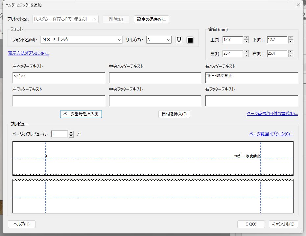Dismiss the dialog with キャンセル
Viewport: 306px width, 236px height.
click(283, 224)
